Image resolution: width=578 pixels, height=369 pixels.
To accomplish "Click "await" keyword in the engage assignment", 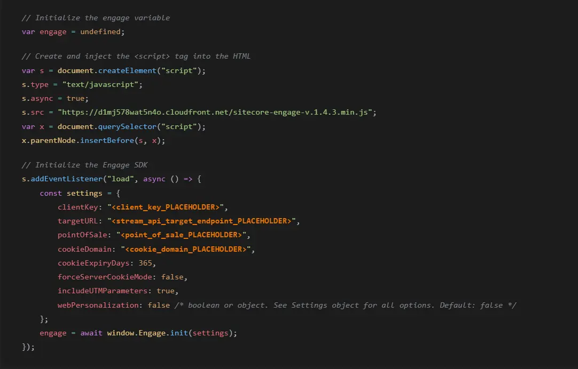I will point(91,333).
